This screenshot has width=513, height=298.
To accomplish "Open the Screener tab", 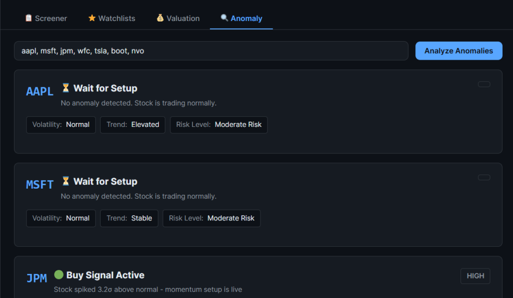I will click(x=46, y=19).
